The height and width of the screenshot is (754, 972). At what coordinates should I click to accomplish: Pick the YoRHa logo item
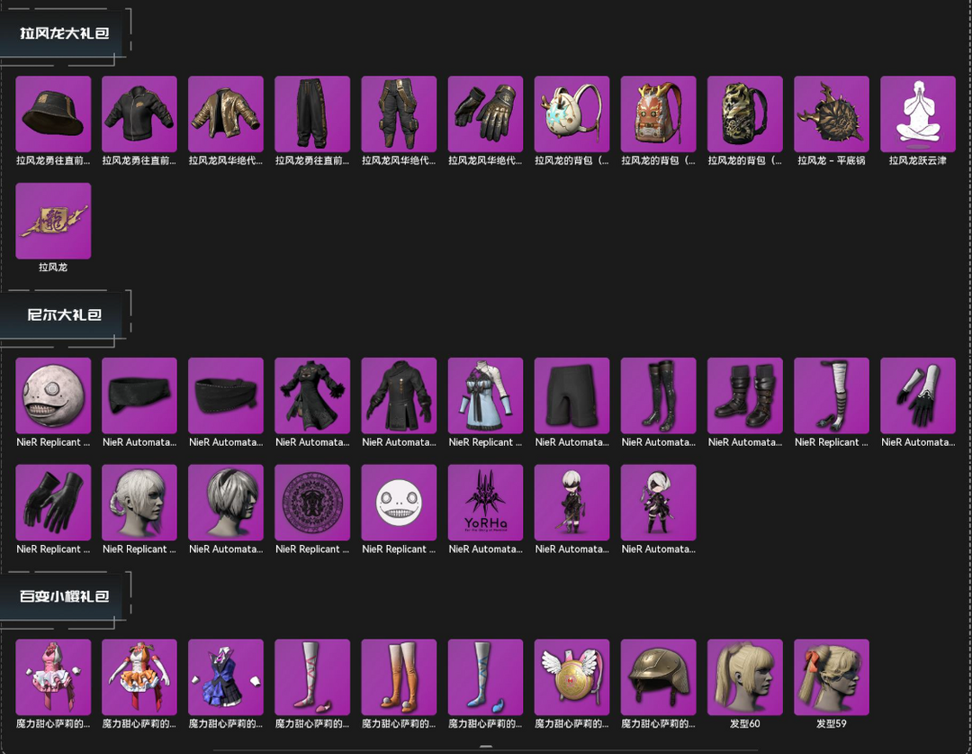(x=485, y=503)
